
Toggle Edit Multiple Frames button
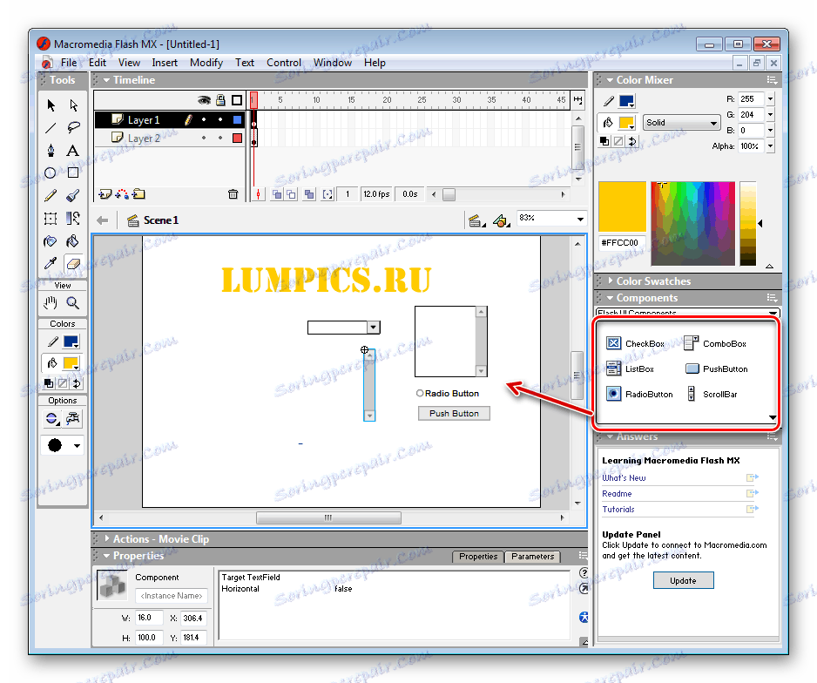[309, 195]
